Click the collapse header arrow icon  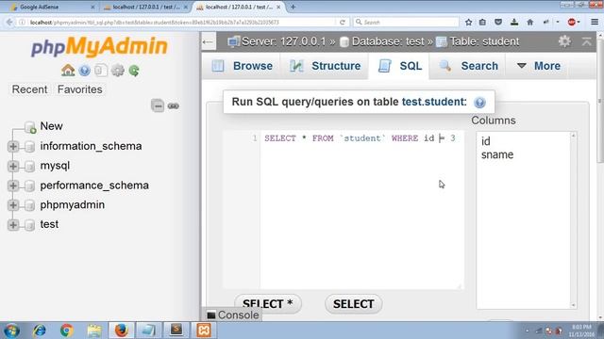(587, 41)
